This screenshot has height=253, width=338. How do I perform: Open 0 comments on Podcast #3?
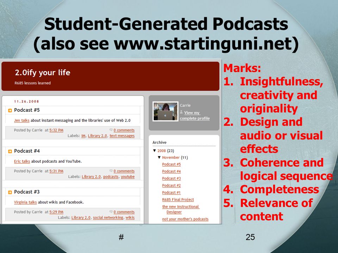(124, 212)
